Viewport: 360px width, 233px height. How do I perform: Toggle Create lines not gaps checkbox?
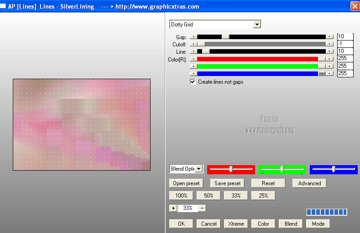[193, 82]
